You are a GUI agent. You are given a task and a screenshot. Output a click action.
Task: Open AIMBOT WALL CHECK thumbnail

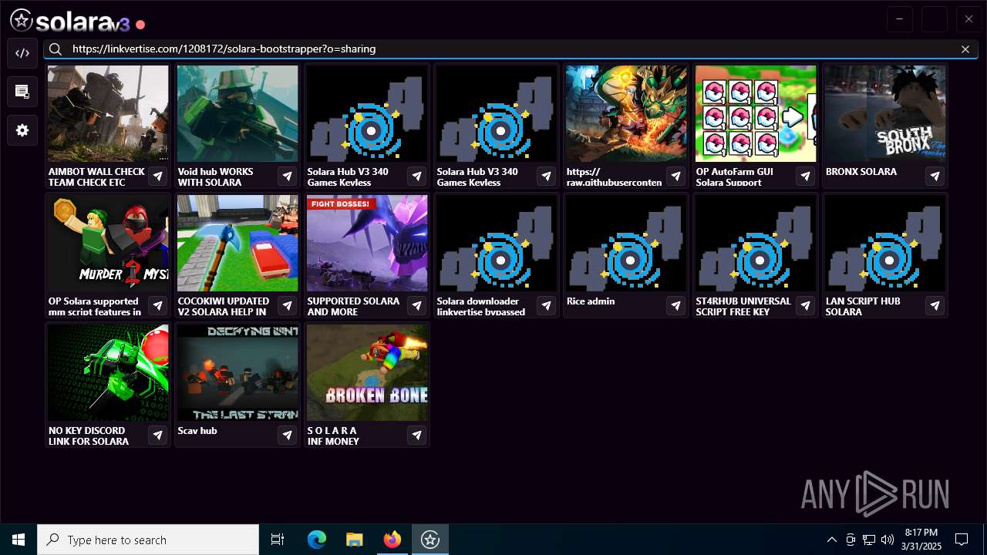108,113
